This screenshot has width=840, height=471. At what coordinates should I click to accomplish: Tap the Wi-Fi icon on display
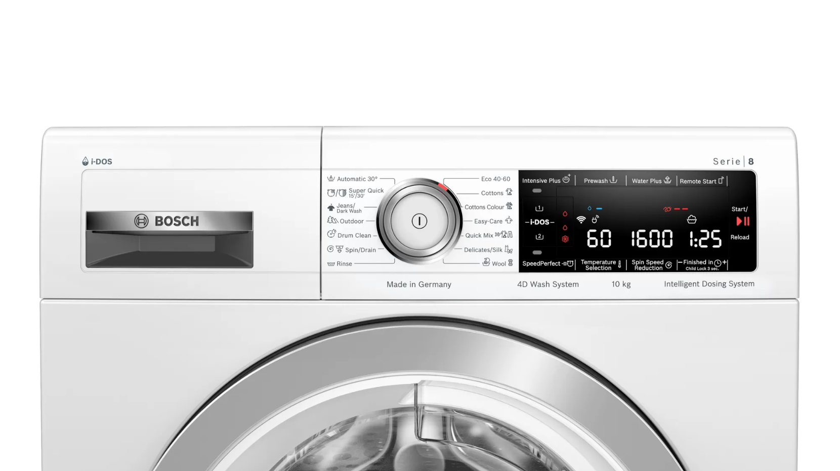click(581, 220)
